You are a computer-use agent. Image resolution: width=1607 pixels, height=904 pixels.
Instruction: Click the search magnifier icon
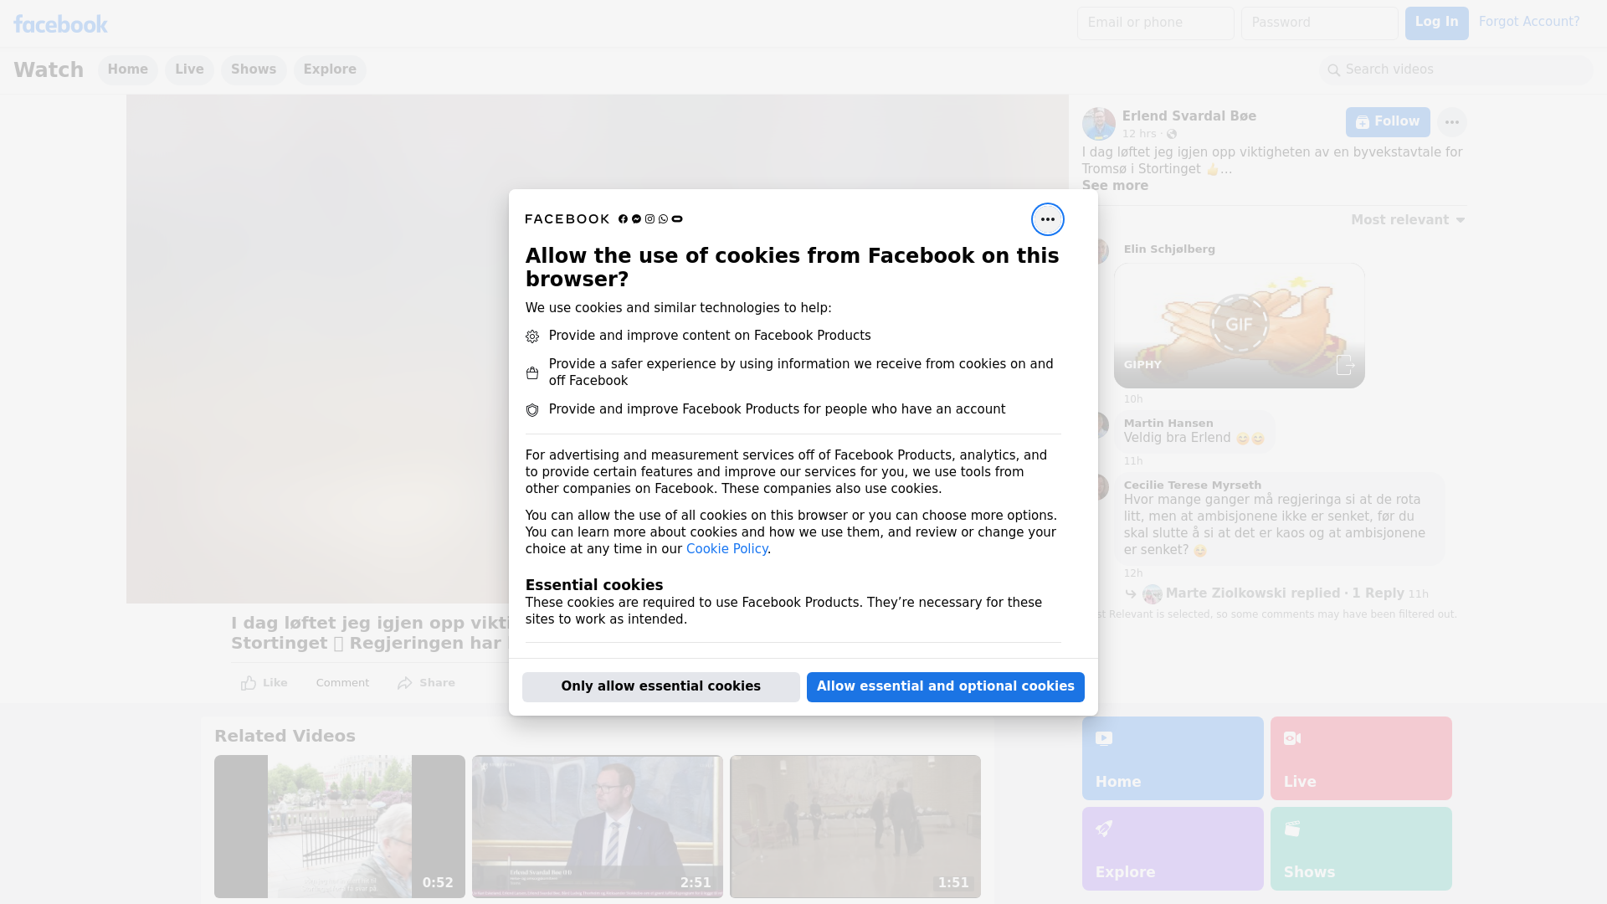[1333, 70]
